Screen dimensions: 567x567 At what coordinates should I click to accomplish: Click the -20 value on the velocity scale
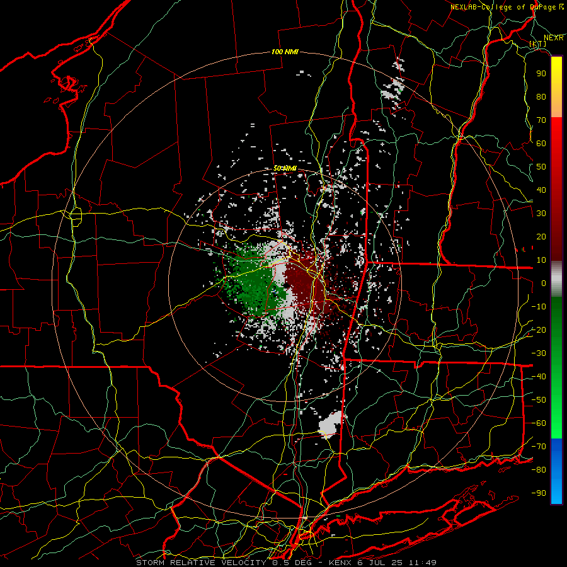point(539,329)
